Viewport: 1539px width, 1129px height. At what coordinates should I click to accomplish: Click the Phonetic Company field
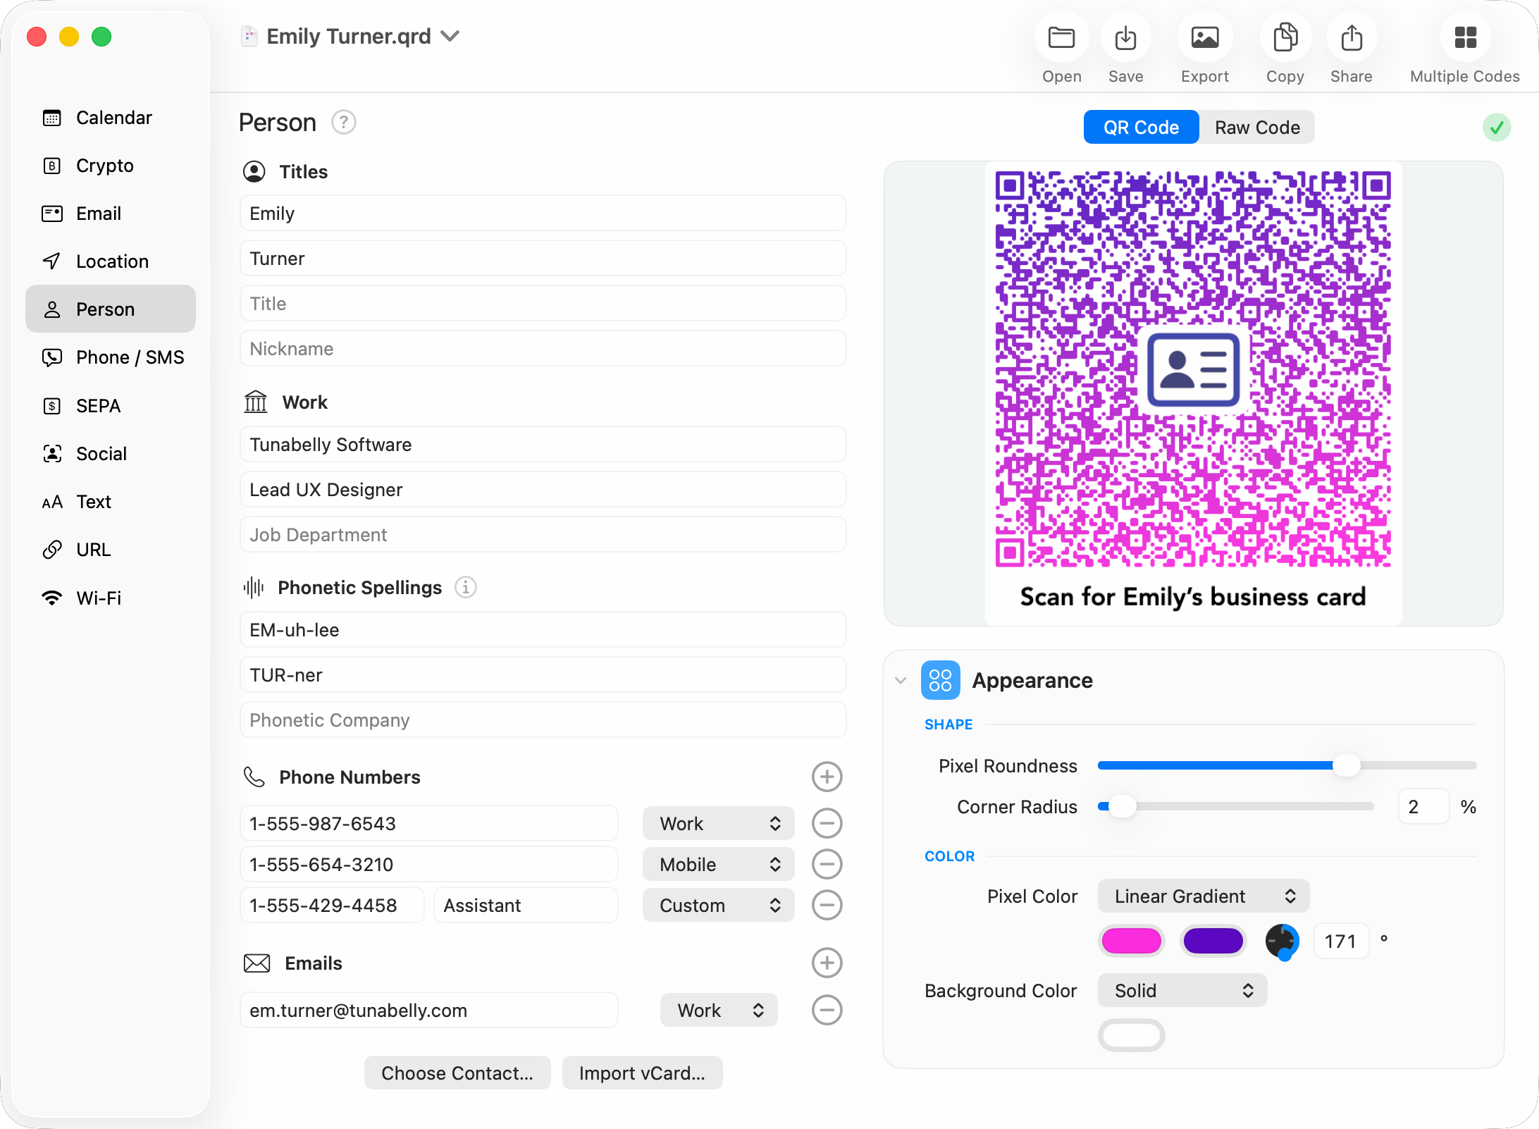click(543, 720)
